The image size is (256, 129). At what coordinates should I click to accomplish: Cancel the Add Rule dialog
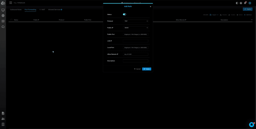(x=137, y=69)
